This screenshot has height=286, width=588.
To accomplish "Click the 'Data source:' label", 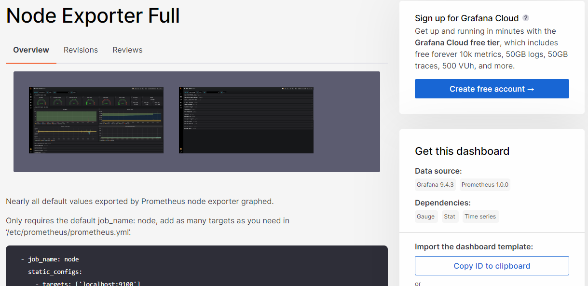I will coord(438,171).
